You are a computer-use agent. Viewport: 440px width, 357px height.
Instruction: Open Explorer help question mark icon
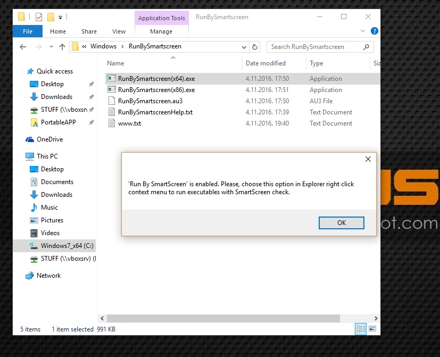tap(374, 31)
